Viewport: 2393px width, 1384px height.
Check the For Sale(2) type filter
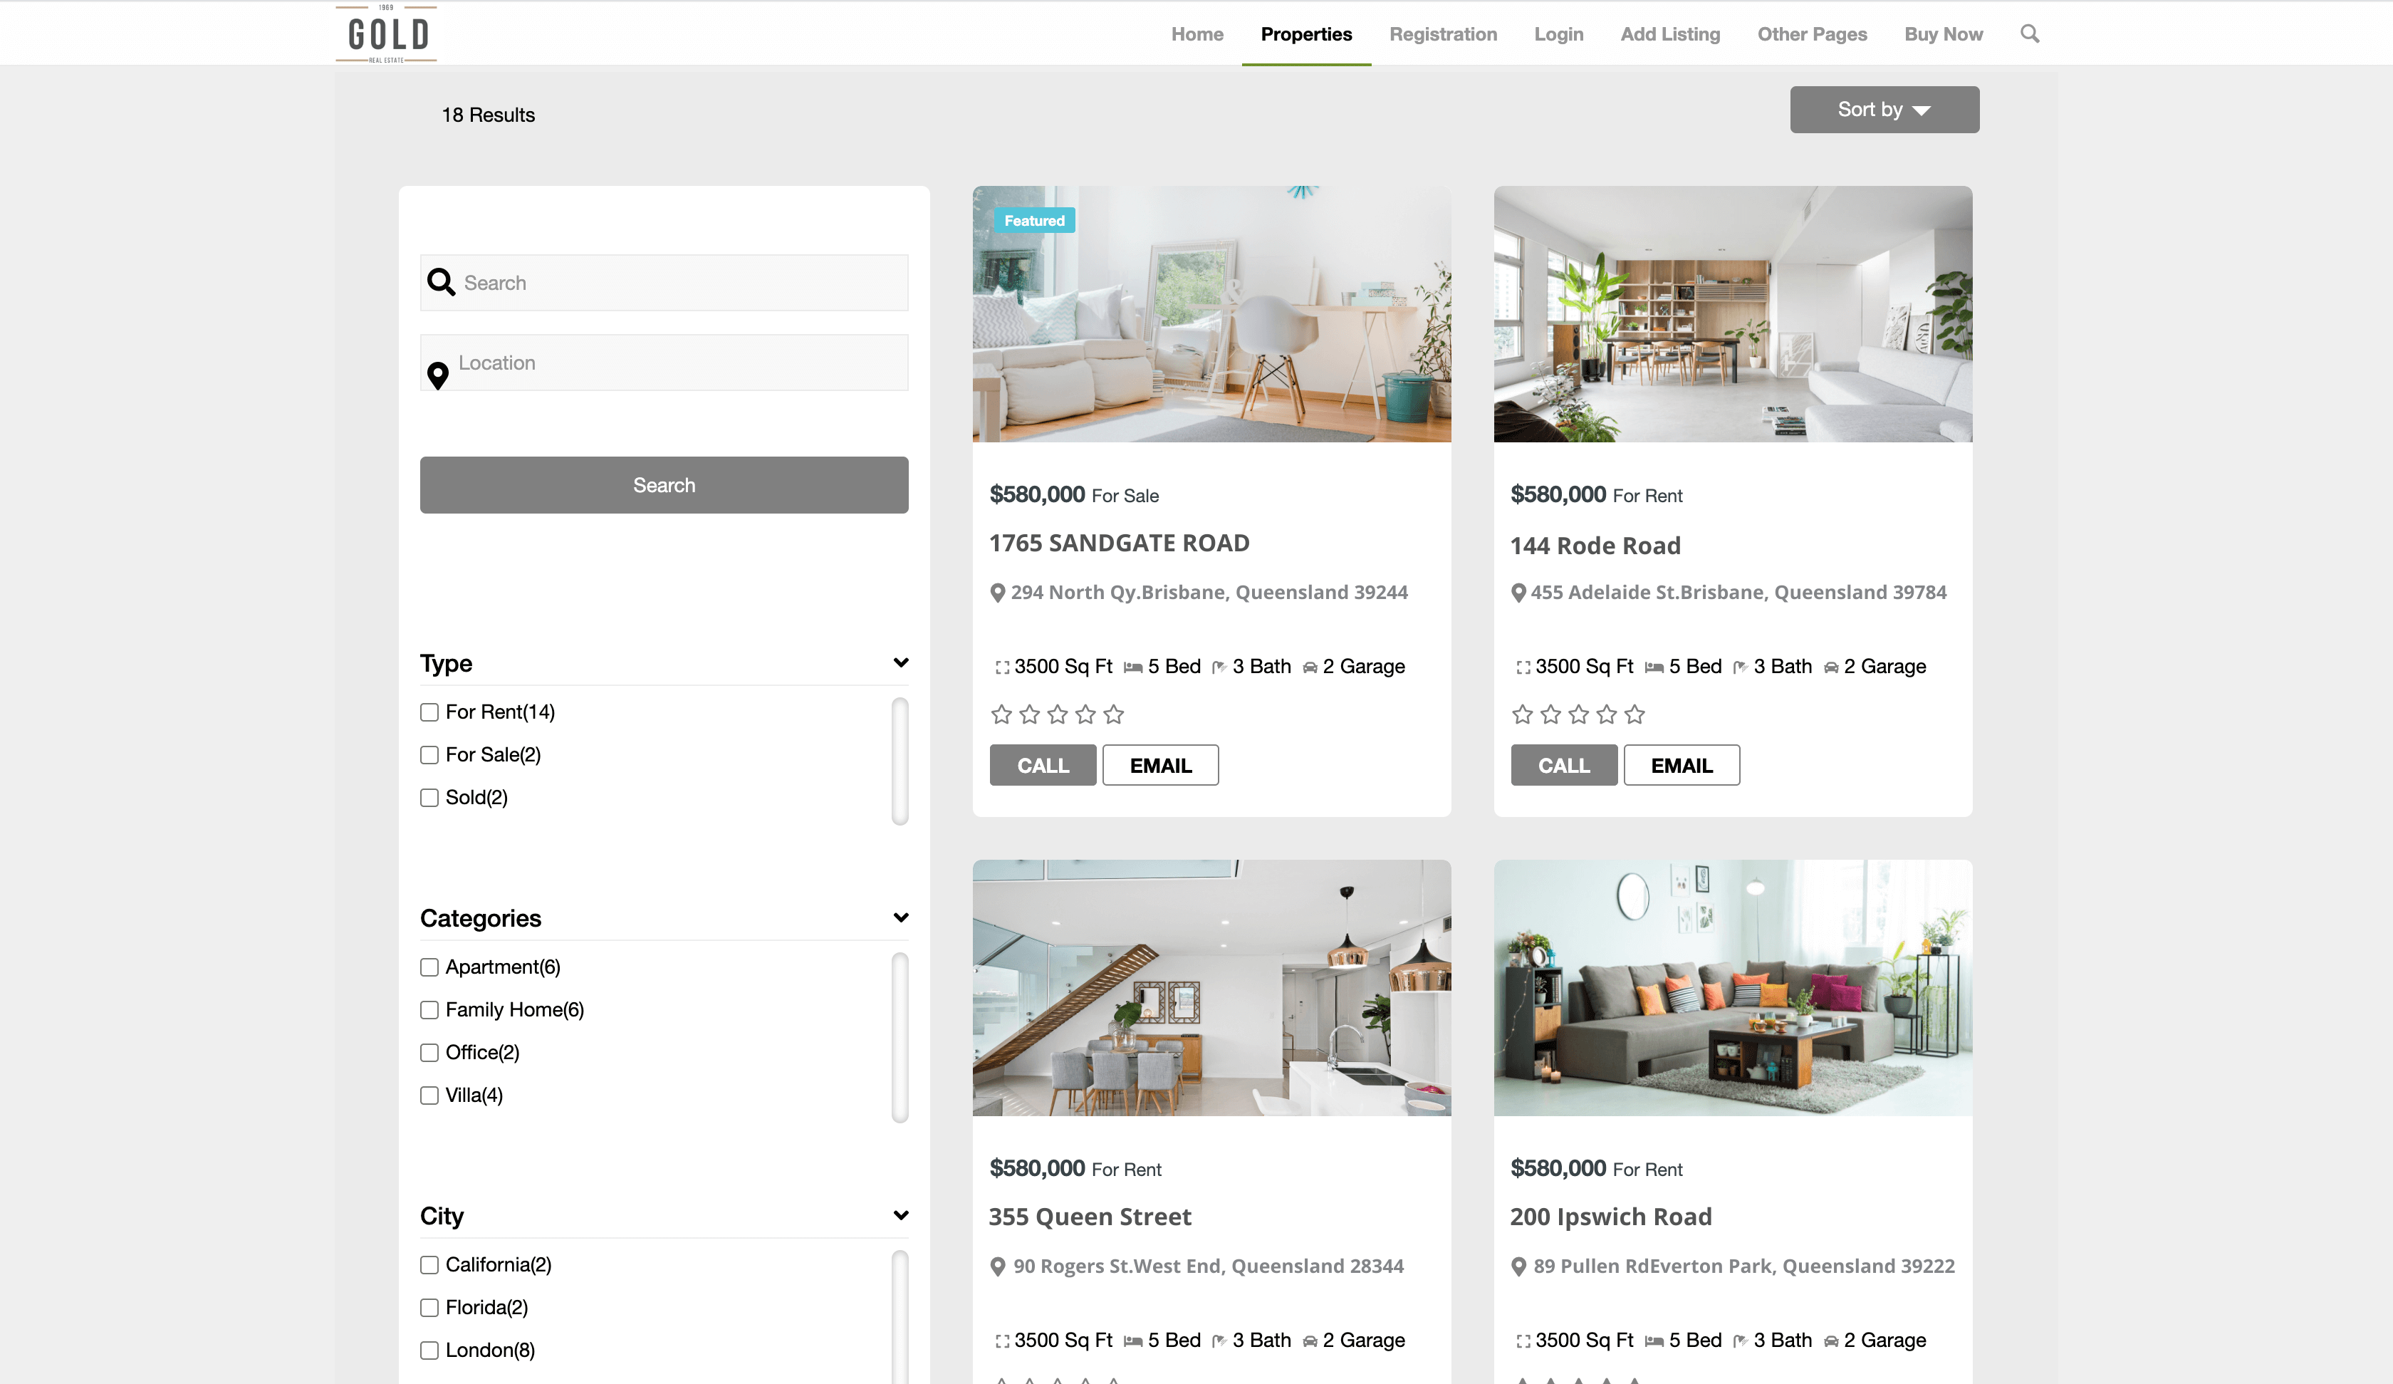[x=429, y=755]
